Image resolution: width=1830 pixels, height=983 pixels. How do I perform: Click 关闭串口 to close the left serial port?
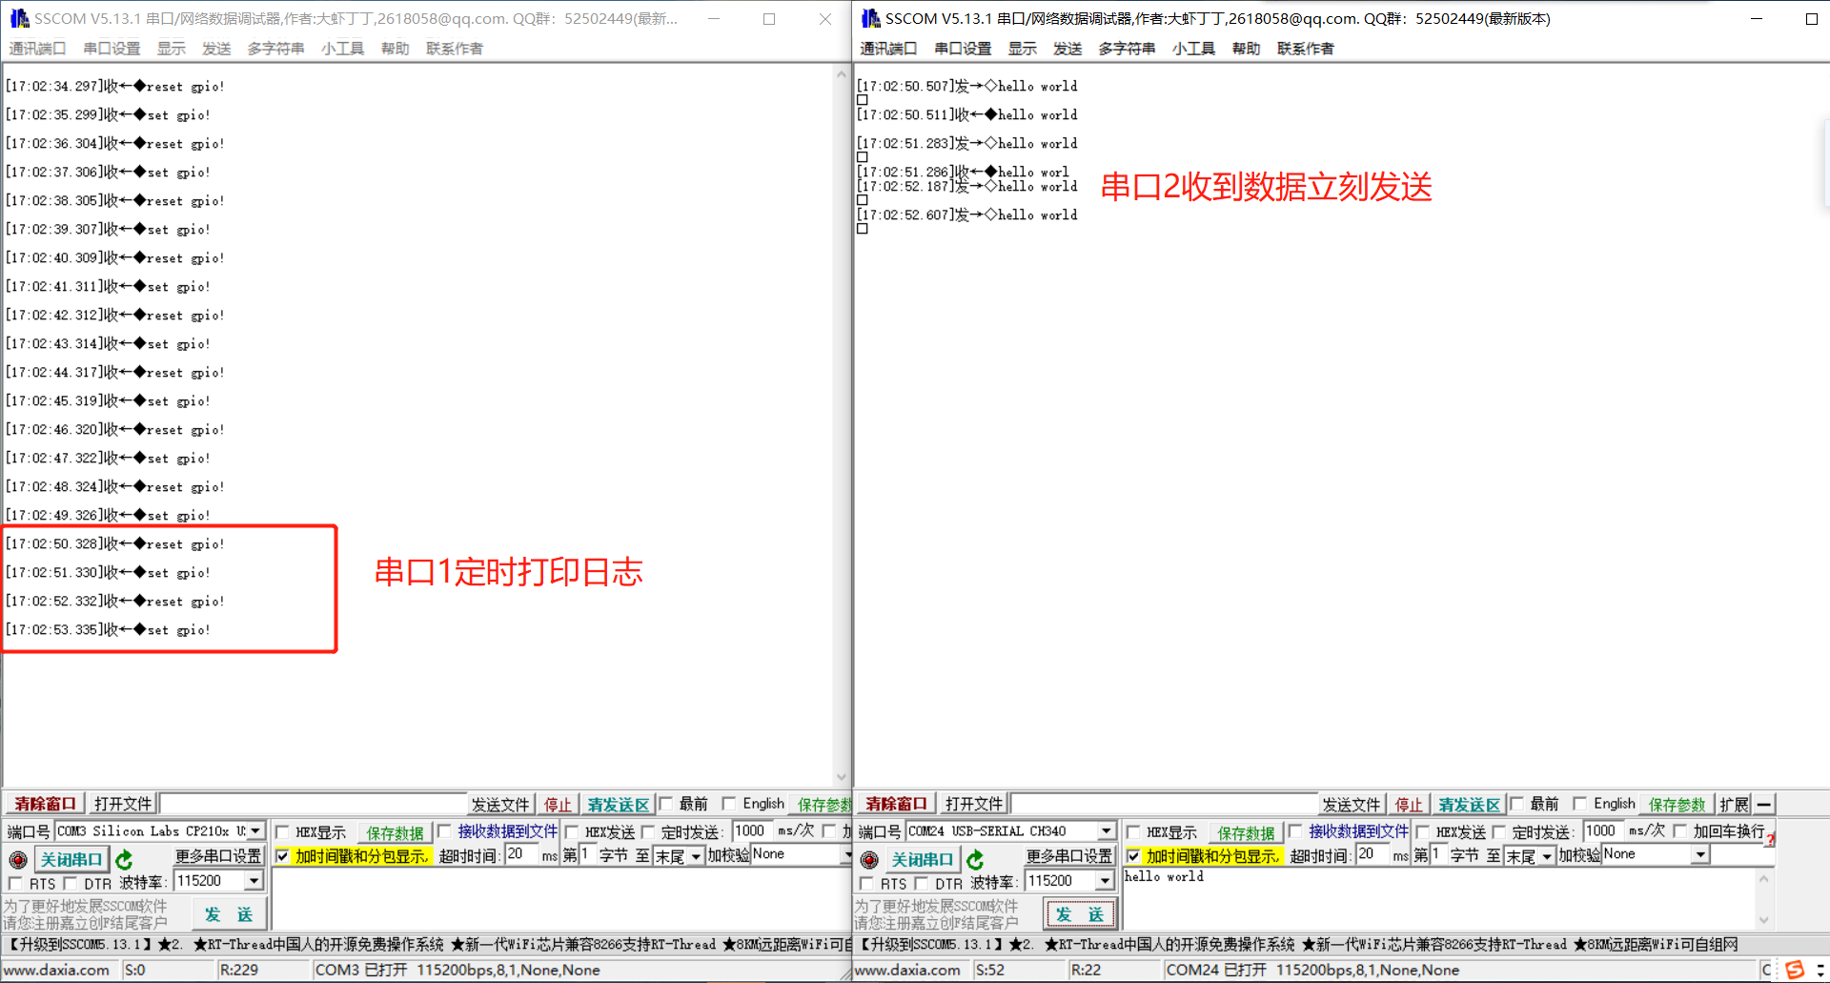coord(71,859)
